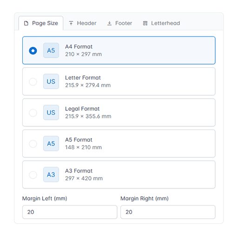This screenshot has width=238, height=238.
Task: Click the Margin Left input field
Action: pyautogui.click(x=70, y=212)
